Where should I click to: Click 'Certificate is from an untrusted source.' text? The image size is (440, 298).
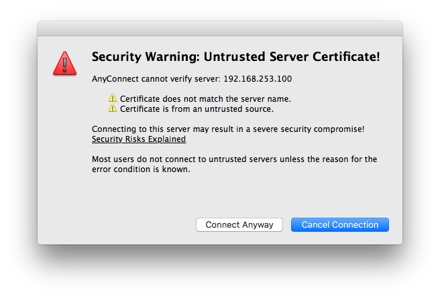tap(197, 109)
